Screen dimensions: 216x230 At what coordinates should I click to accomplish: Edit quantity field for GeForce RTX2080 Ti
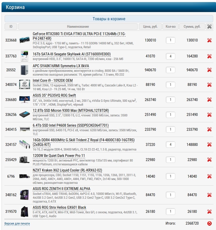(170, 40)
